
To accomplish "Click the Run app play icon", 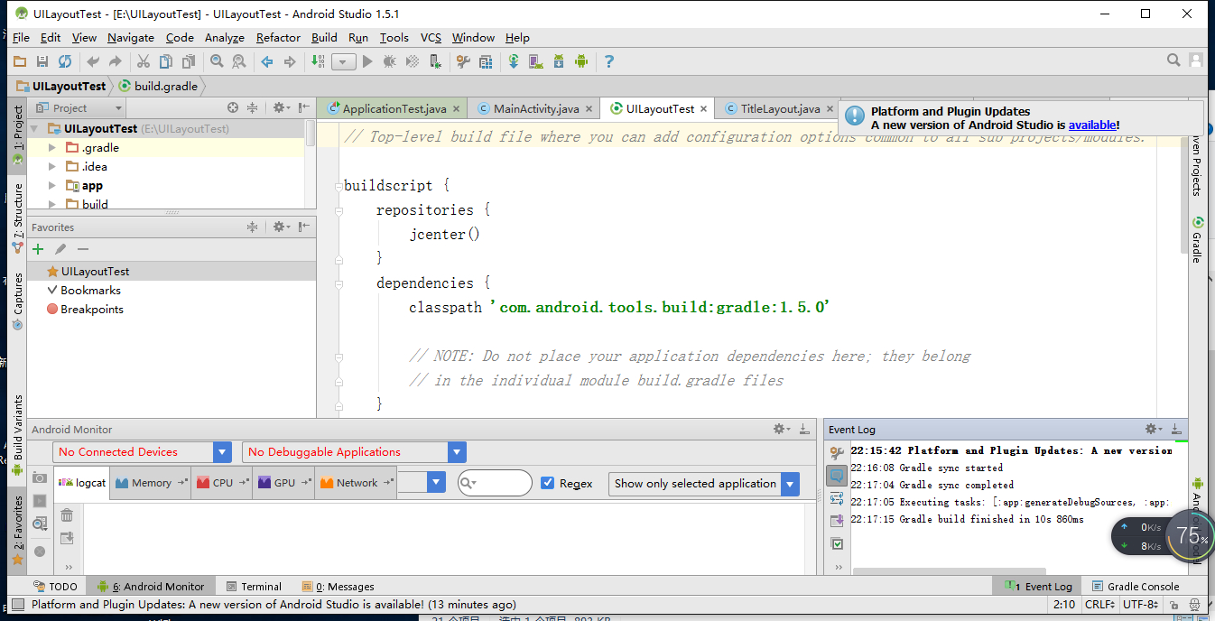I will pos(366,61).
